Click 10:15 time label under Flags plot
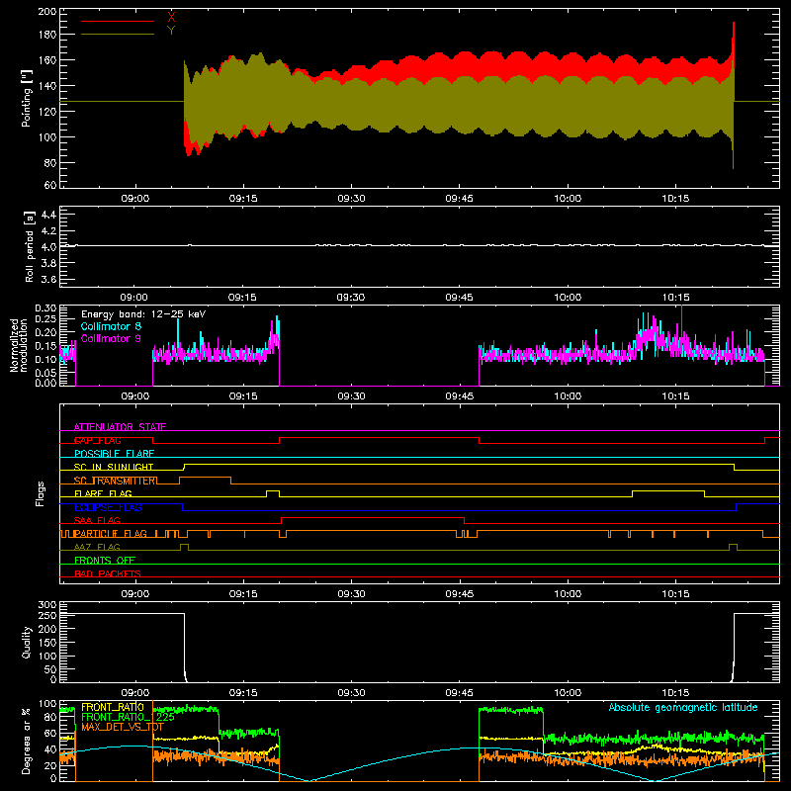The image size is (791, 791). [x=675, y=594]
